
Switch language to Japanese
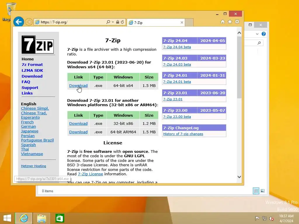29,131
